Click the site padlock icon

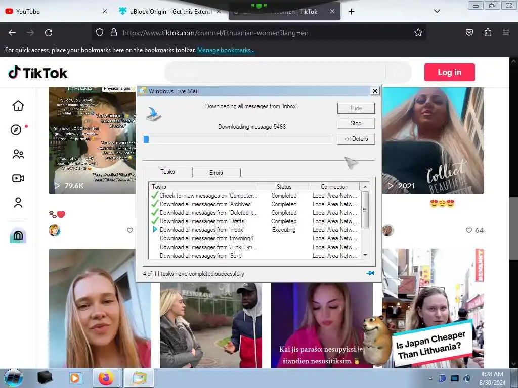coord(114,32)
